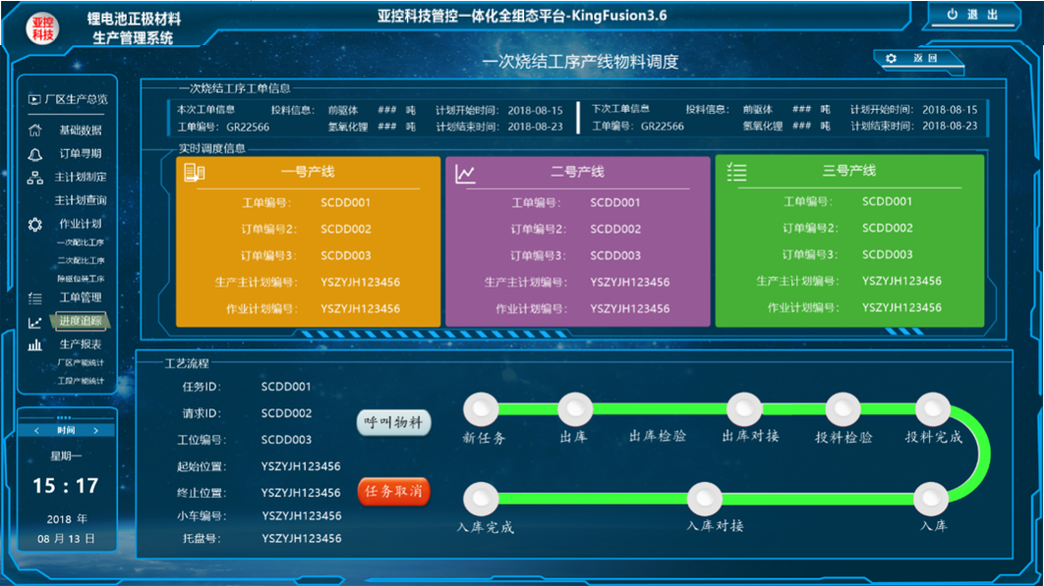Open the 二次配比工序 submenu item
Image resolution: width=1044 pixels, height=586 pixels.
pos(81,261)
